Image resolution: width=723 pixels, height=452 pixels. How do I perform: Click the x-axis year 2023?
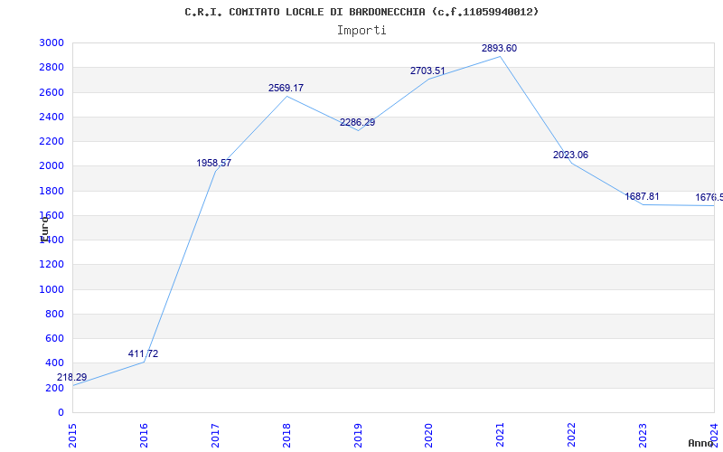coord(643,436)
